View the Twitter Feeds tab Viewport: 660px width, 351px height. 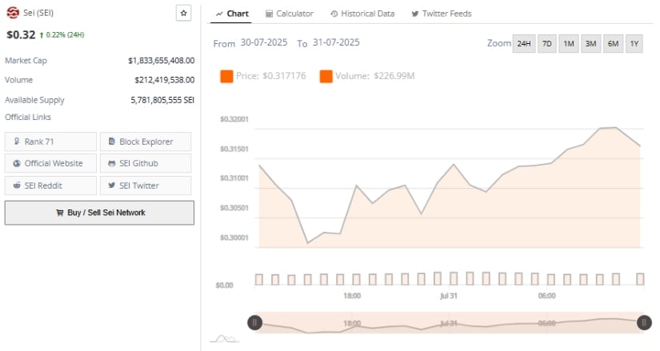pyautogui.click(x=441, y=14)
